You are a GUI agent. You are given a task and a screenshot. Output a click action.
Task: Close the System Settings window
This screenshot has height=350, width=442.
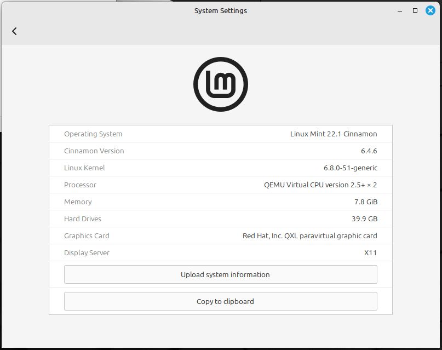click(430, 10)
